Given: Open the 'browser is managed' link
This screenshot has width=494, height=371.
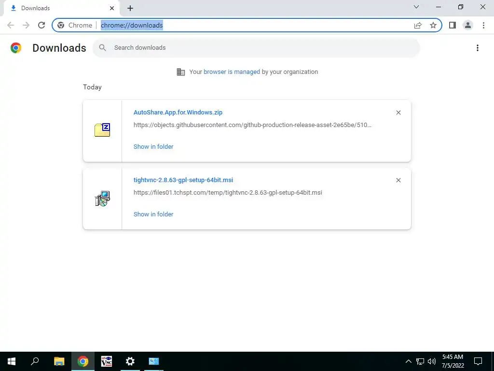Looking at the screenshot, I should 232,72.
